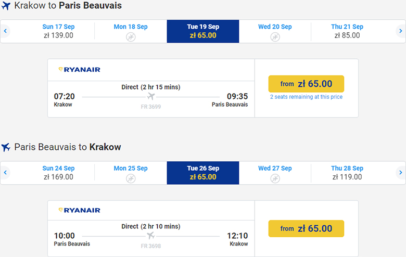Show earlier return dates with the left arrow
This screenshot has height=257, width=406.
(x=5, y=173)
